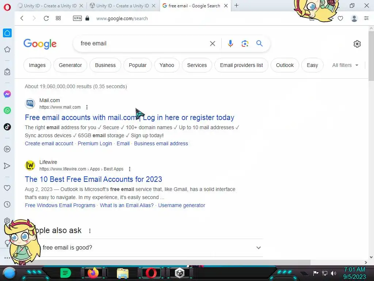Image resolution: width=374 pixels, height=281 pixels.
Task: Expand the All filters dropdown
Action: 345,65
